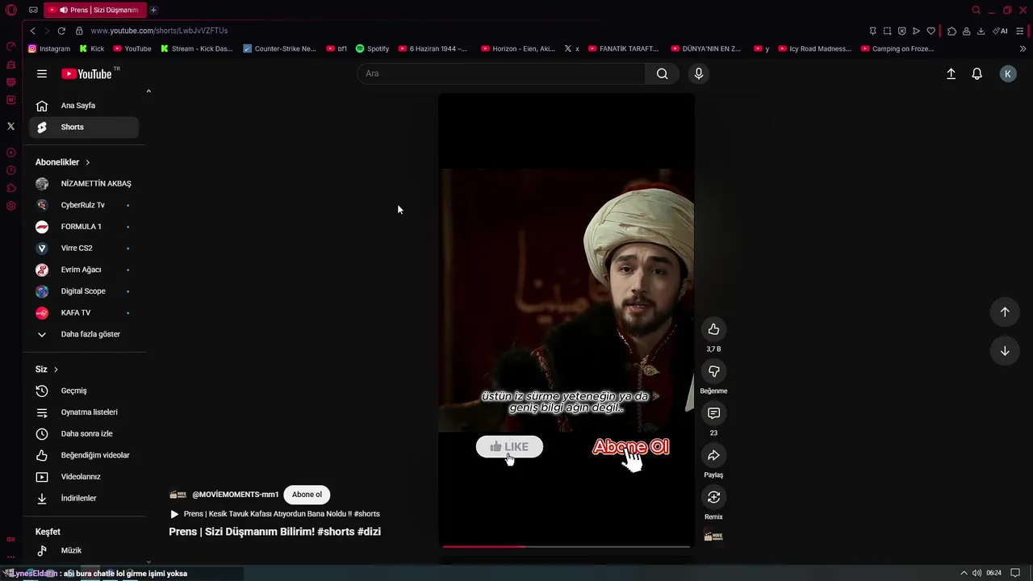Dislike the short with thumbs-down icon
The width and height of the screenshot is (1033, 581).
pos(713,371)
